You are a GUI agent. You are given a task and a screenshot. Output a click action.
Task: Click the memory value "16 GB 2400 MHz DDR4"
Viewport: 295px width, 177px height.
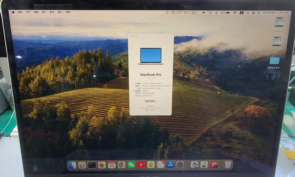[x=152, y=88]
